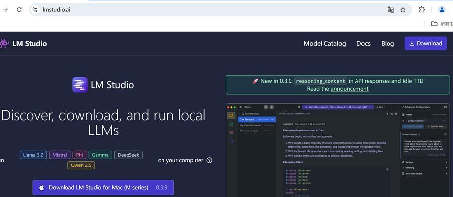Open the translate page icon
This screenshot has width=453, height=197.
click(x=390, y=10)
